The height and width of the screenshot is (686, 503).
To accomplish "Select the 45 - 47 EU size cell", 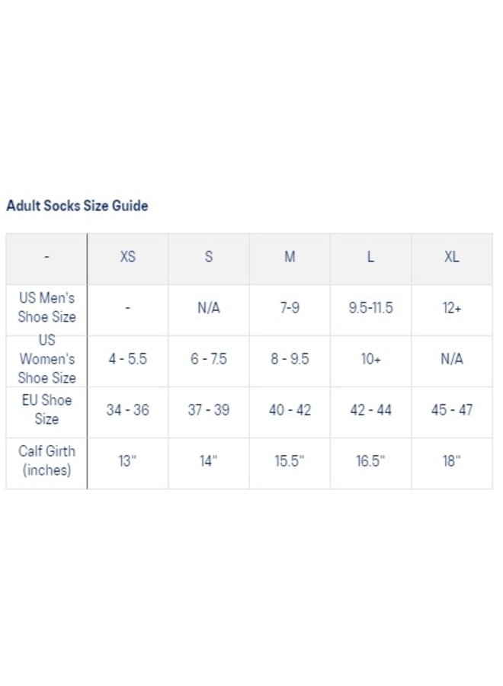I will click(452, 410).
